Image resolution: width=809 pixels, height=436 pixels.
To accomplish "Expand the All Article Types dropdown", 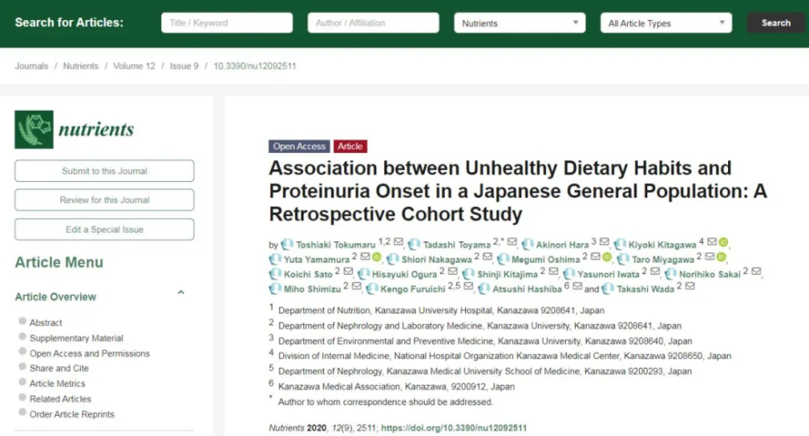I will [665, 23].
